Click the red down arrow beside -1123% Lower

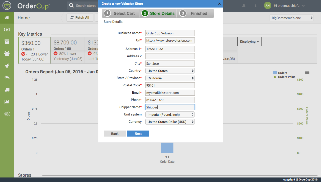click(23, 54)
